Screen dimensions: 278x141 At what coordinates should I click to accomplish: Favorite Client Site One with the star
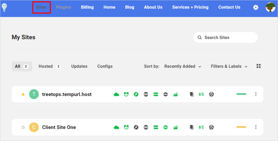tap(23, 127)
